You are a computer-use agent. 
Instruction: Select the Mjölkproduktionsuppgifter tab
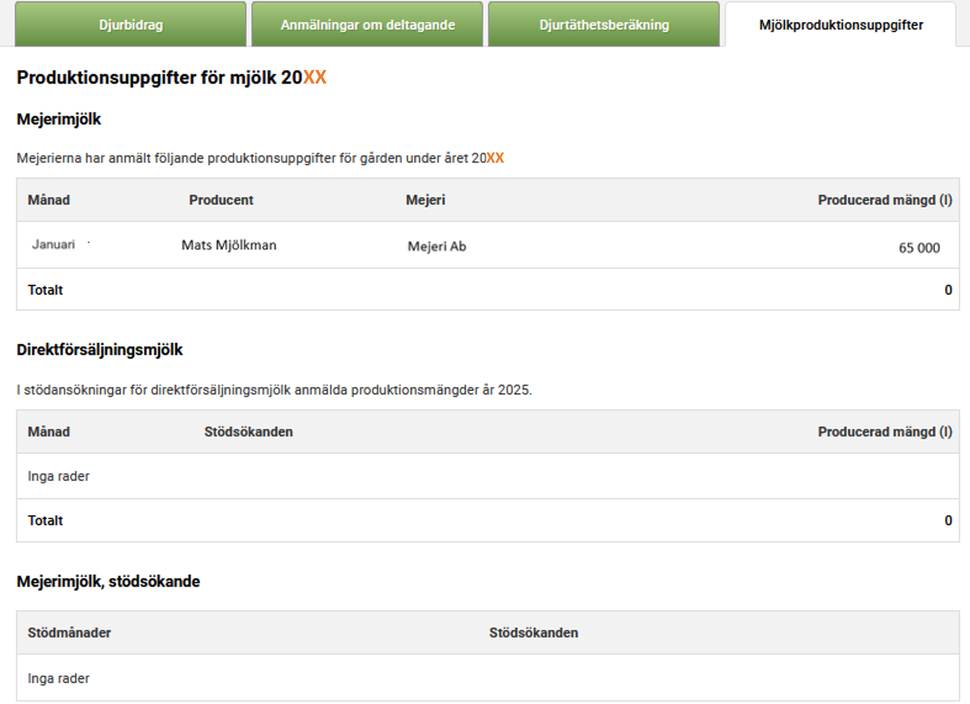(x=841, y=25)
